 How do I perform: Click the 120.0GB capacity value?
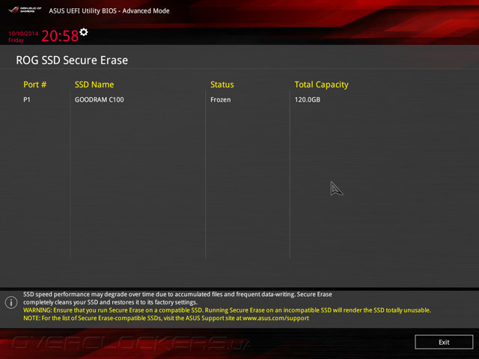[308, 99]
